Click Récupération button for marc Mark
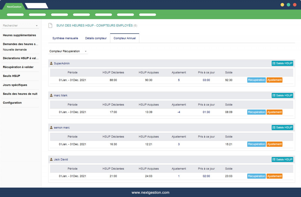 point(256,112)
